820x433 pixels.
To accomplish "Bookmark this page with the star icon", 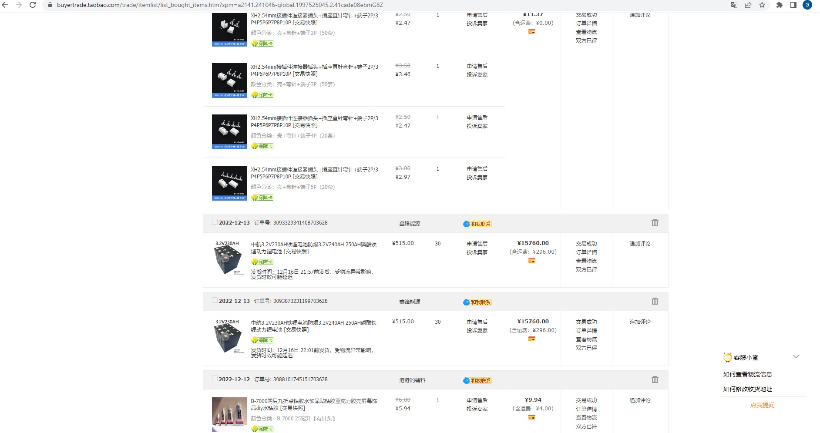I will (x=762, y=5).
